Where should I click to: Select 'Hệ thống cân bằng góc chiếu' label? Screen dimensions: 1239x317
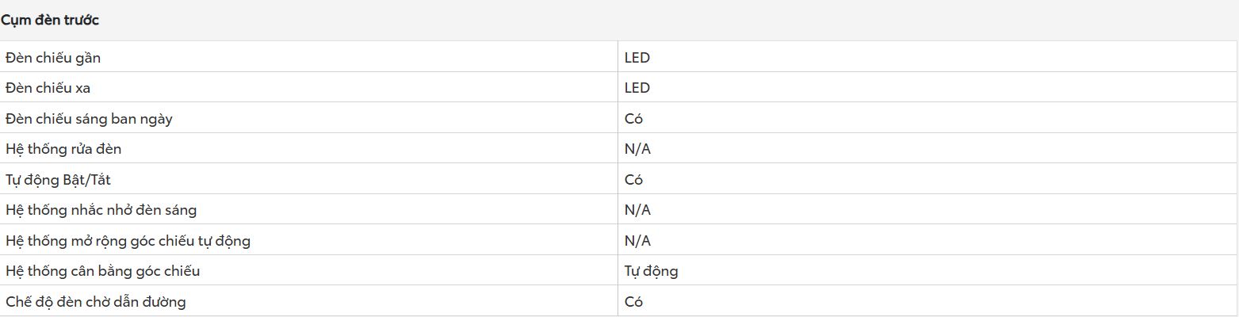point(103,271)
